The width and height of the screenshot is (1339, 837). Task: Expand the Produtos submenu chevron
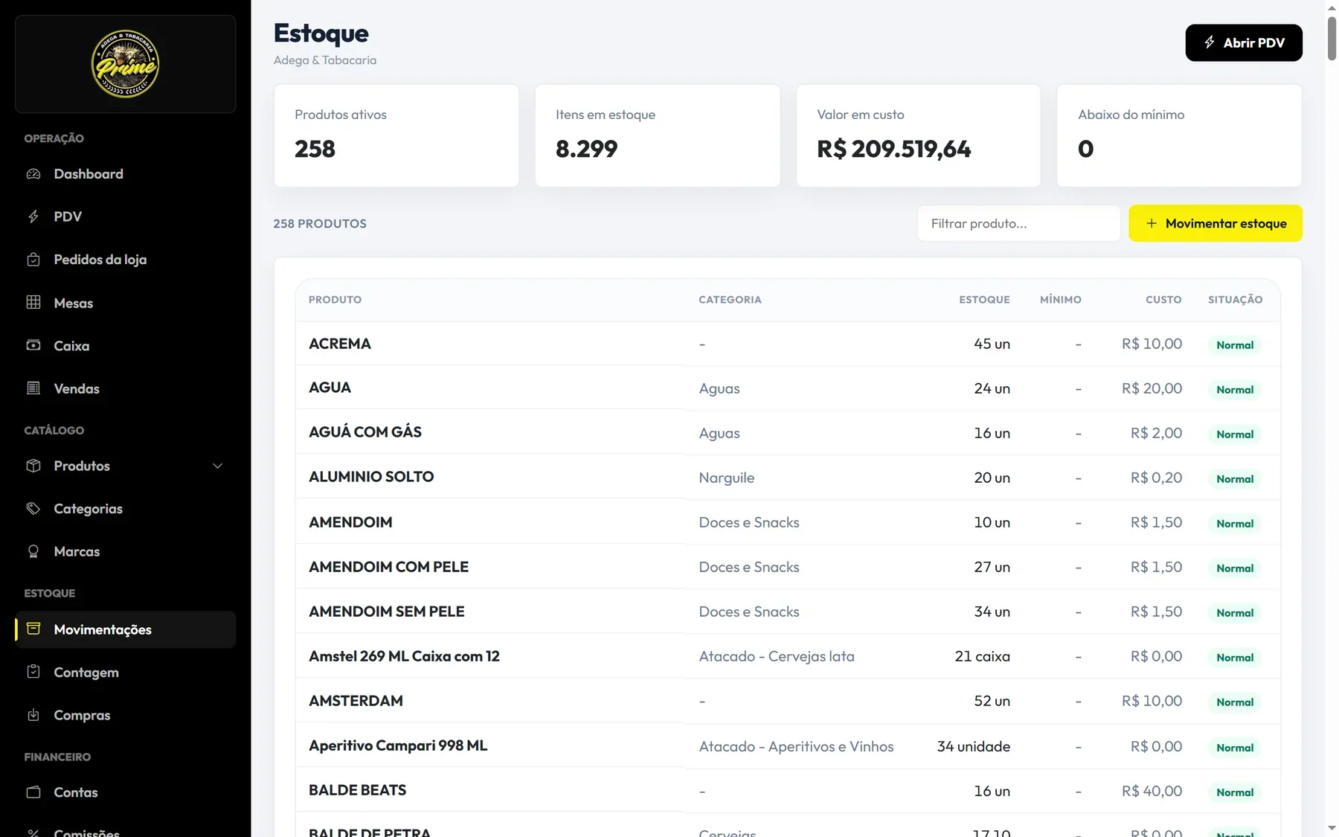[x=217, y=466]
